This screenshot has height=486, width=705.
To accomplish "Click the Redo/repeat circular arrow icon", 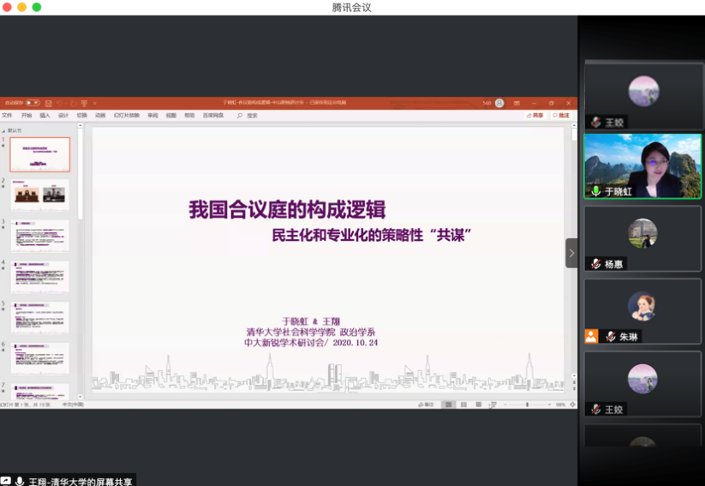I will 74,103.
